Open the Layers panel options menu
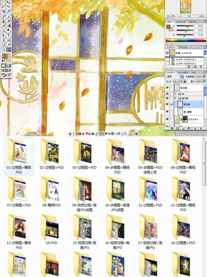The image size is (207, 277). point(205,72)
